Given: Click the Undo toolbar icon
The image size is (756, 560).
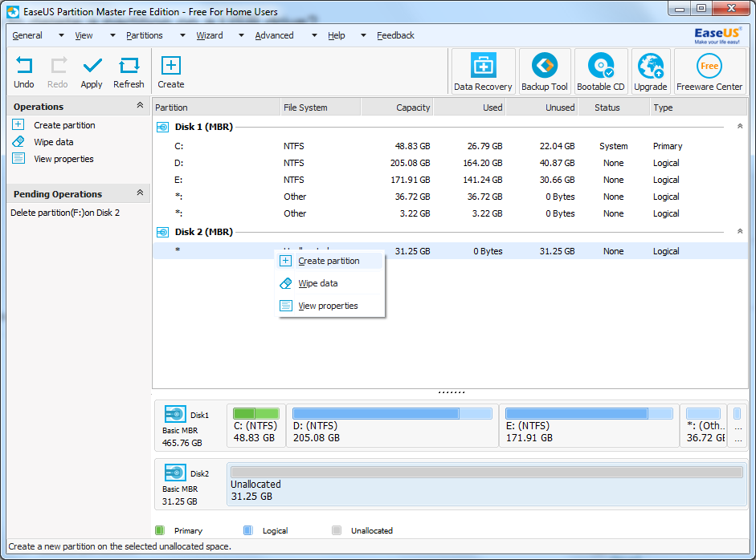Looking at the screenshot, I should point(23,66).
